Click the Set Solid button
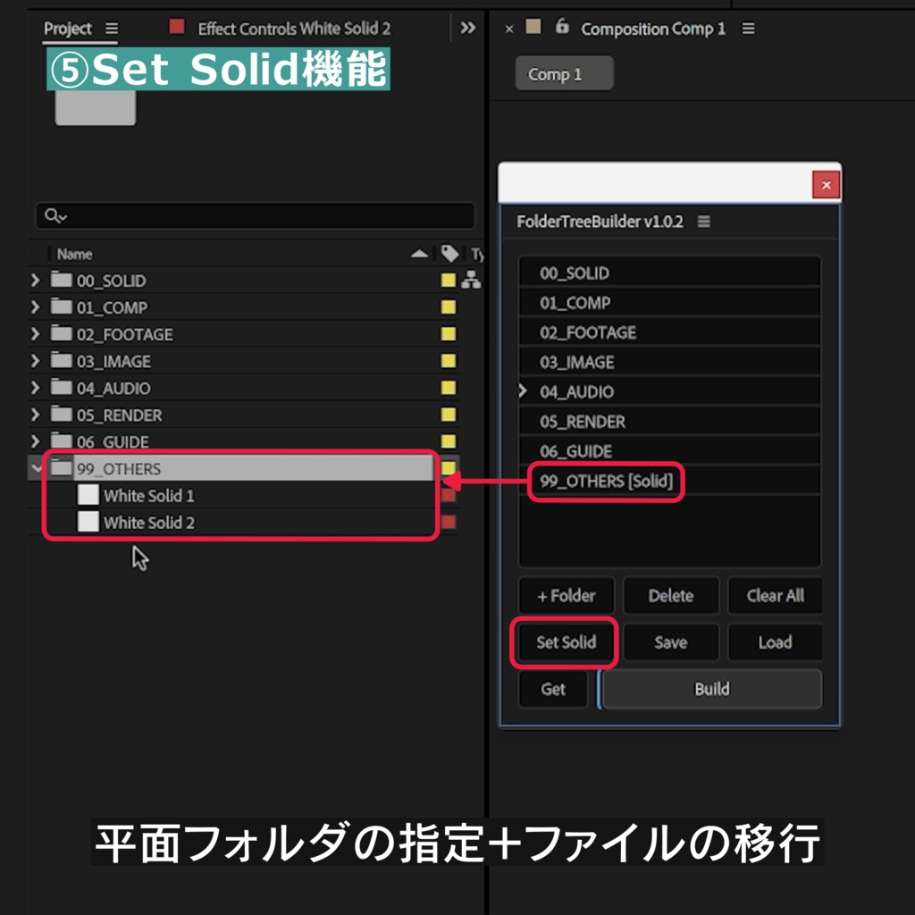The height and width of the screenshot is (915, 915). click(565, 642)
